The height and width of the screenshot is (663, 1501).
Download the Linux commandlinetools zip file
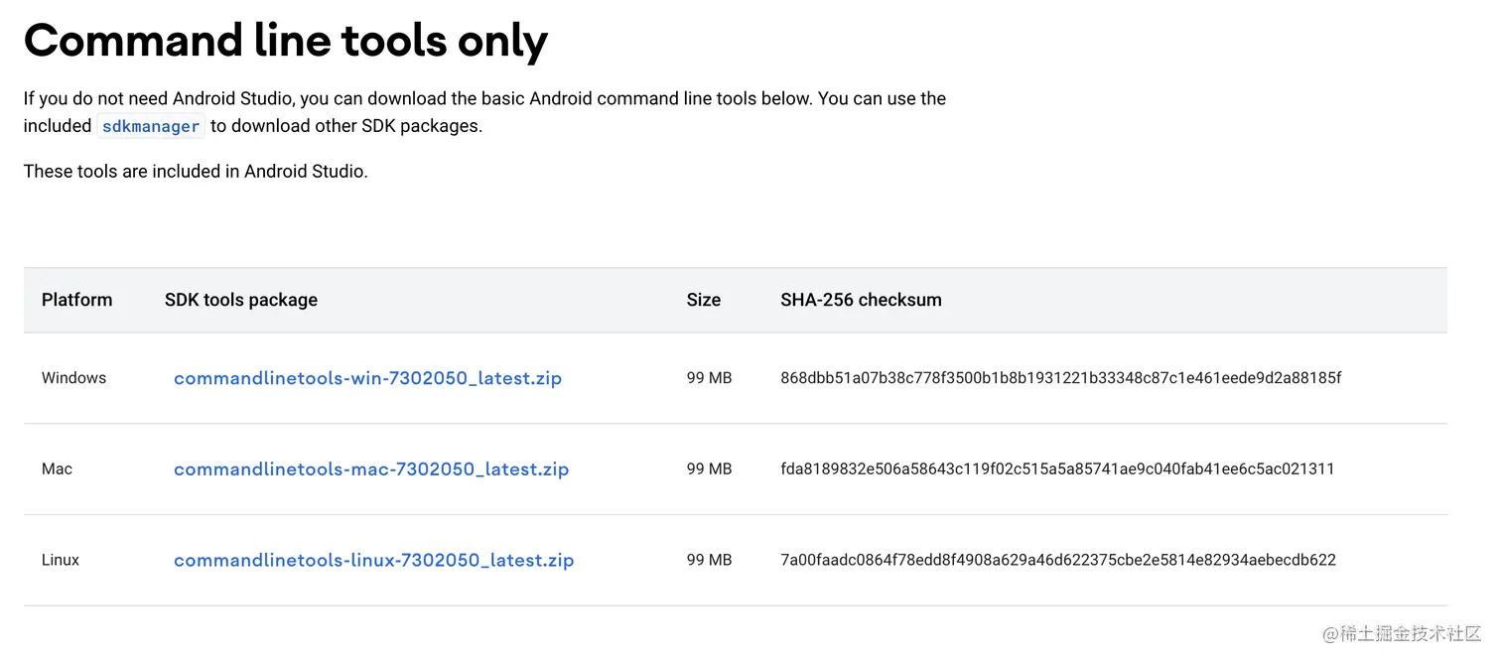tap(373, 561)
